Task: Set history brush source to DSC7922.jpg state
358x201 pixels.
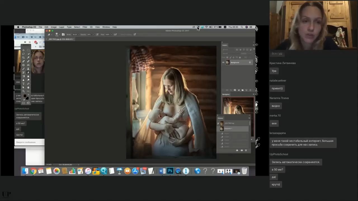Action: pyautogui.click(x=218, y=123)
